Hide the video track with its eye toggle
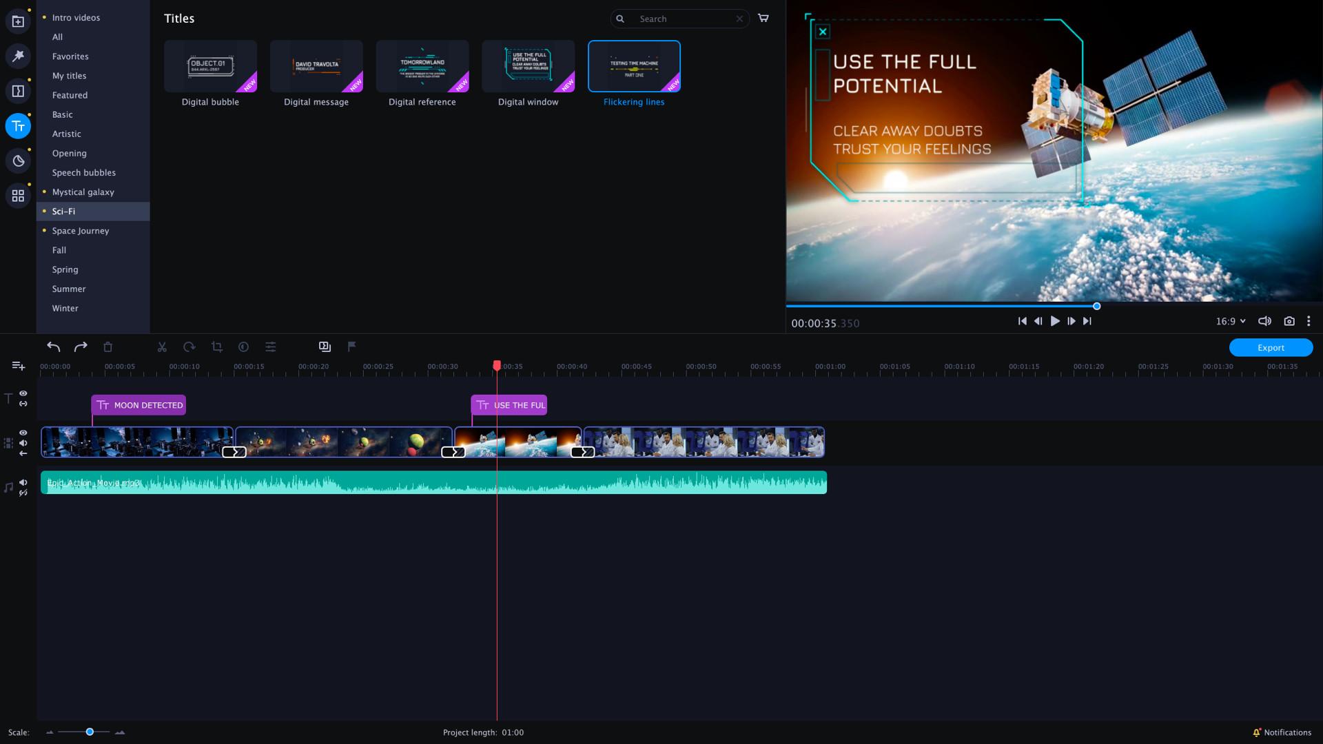This screenshot has width=1323, height=744. [x=23, y=433]
